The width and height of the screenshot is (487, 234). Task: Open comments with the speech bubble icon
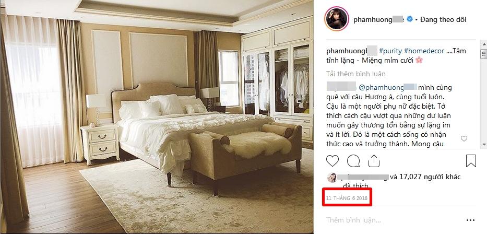click(x=353, y=161)
